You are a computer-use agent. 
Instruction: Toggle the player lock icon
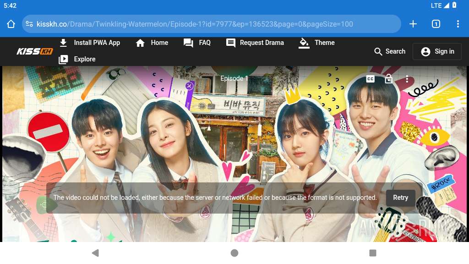pos(388,79)
